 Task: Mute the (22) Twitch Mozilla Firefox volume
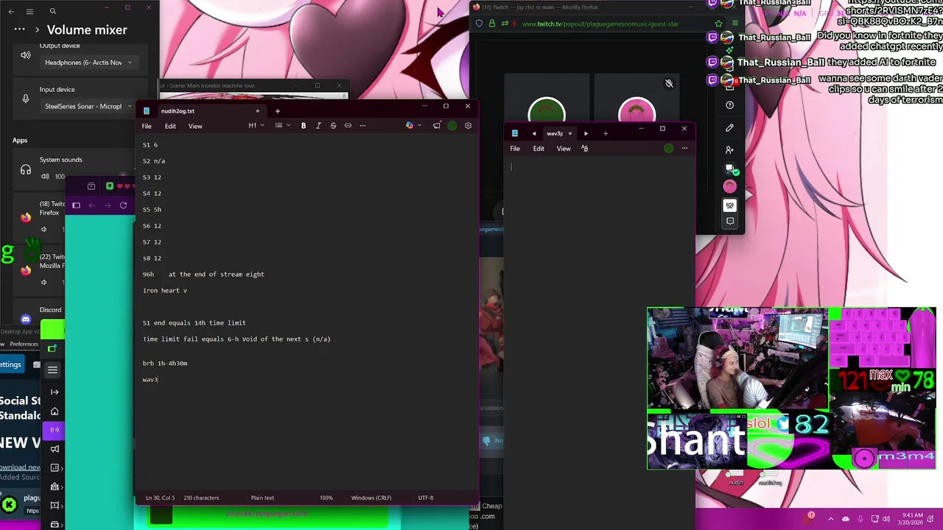43,283
